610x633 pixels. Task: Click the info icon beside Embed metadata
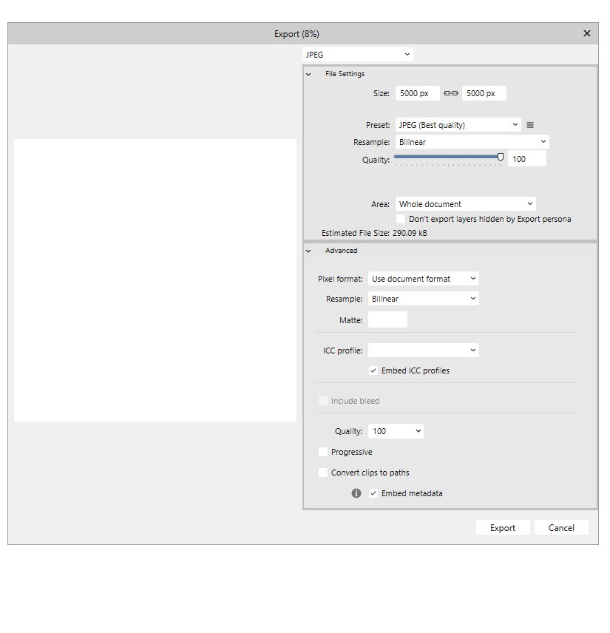(x=356, y=493)
